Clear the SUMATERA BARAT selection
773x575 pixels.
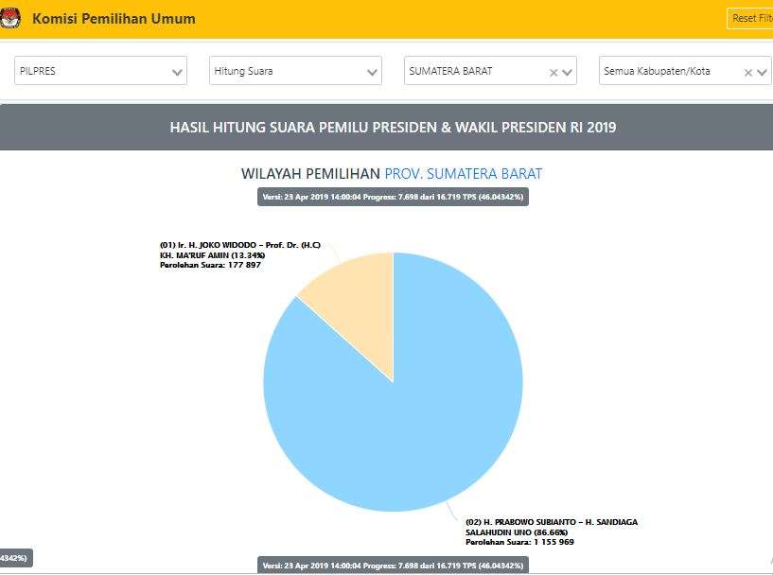[x=553, y=73]
